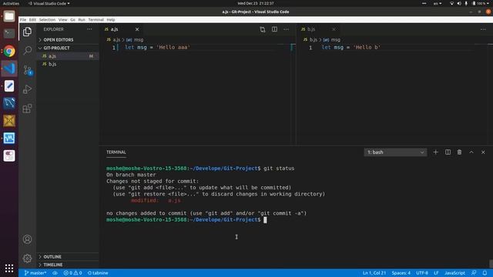Open Visual Studio Code app menu in top bar
The width and height of the screenshot is (493, 277).
[49, 3]
